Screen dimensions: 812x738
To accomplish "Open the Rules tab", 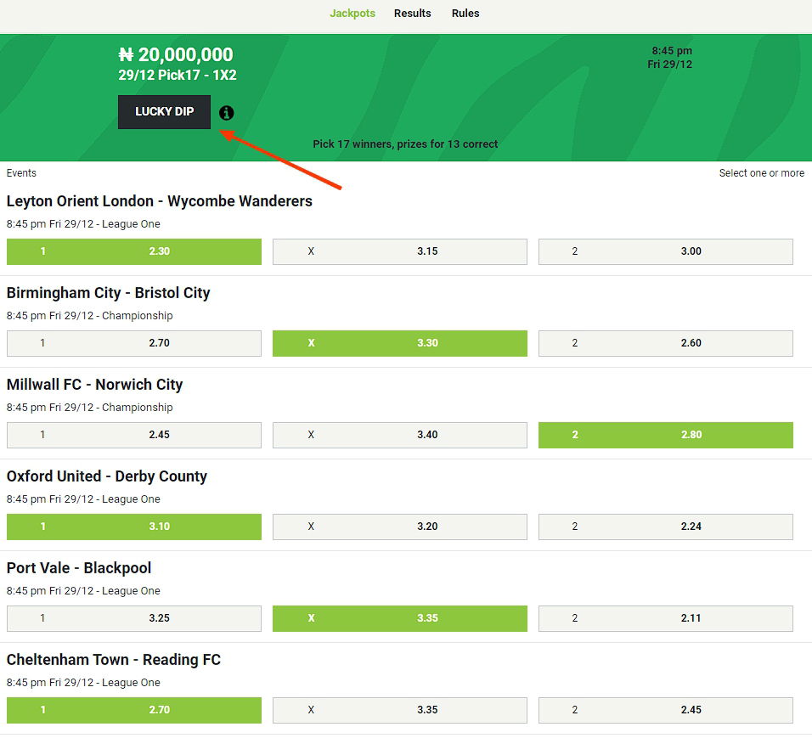I will [x=465, y=14].
